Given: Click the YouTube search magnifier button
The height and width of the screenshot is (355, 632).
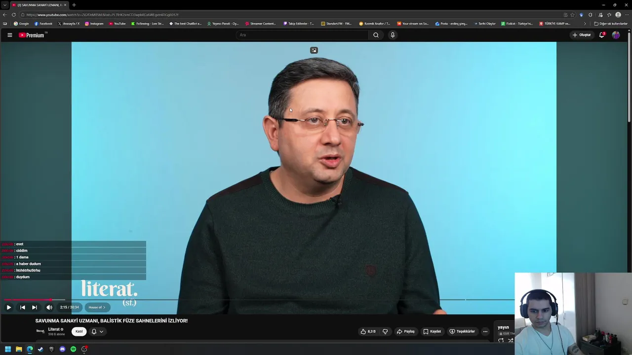Looking at the screenshot, I should point(376,35).
